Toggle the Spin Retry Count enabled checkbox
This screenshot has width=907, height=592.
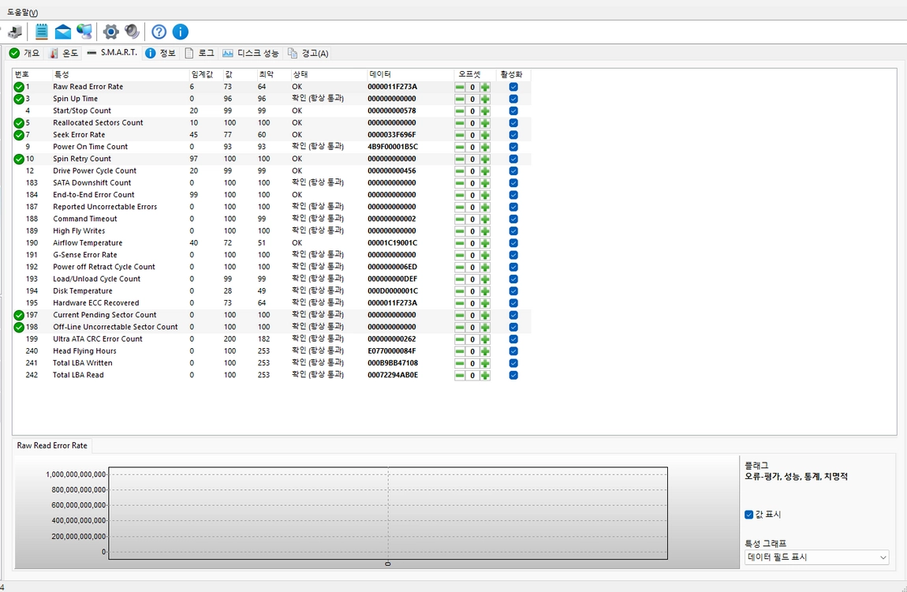(513, 159)
